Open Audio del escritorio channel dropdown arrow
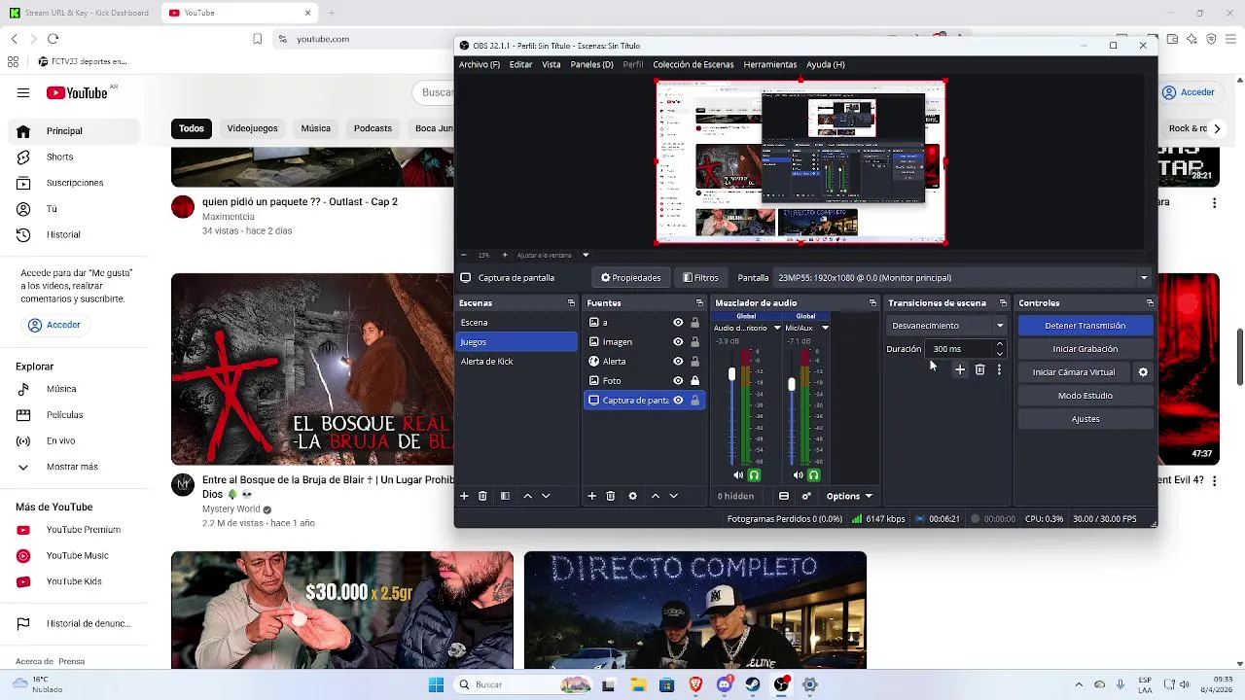 pos(777,328)
